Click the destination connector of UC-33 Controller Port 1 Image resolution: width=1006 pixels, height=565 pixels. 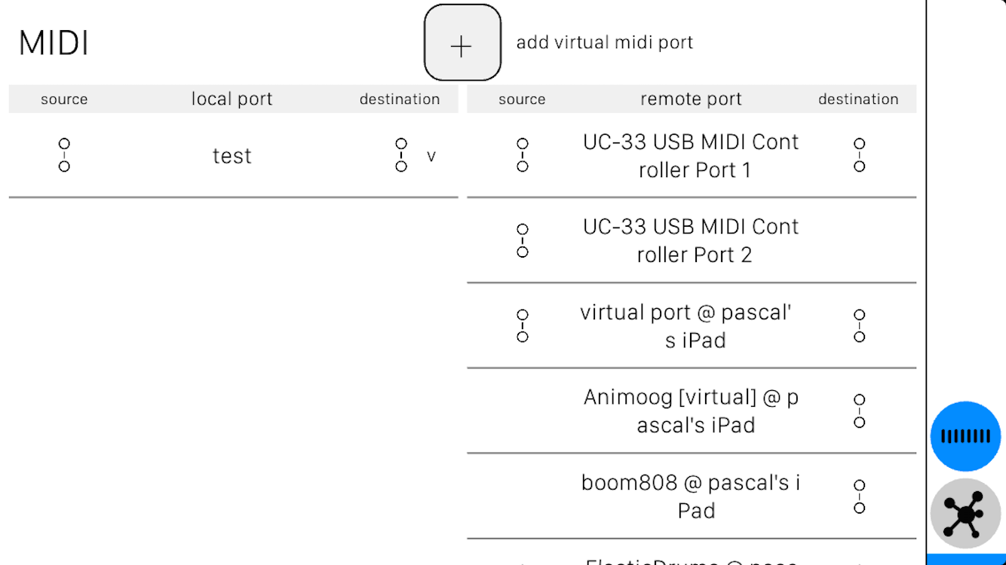click(859, 154)
